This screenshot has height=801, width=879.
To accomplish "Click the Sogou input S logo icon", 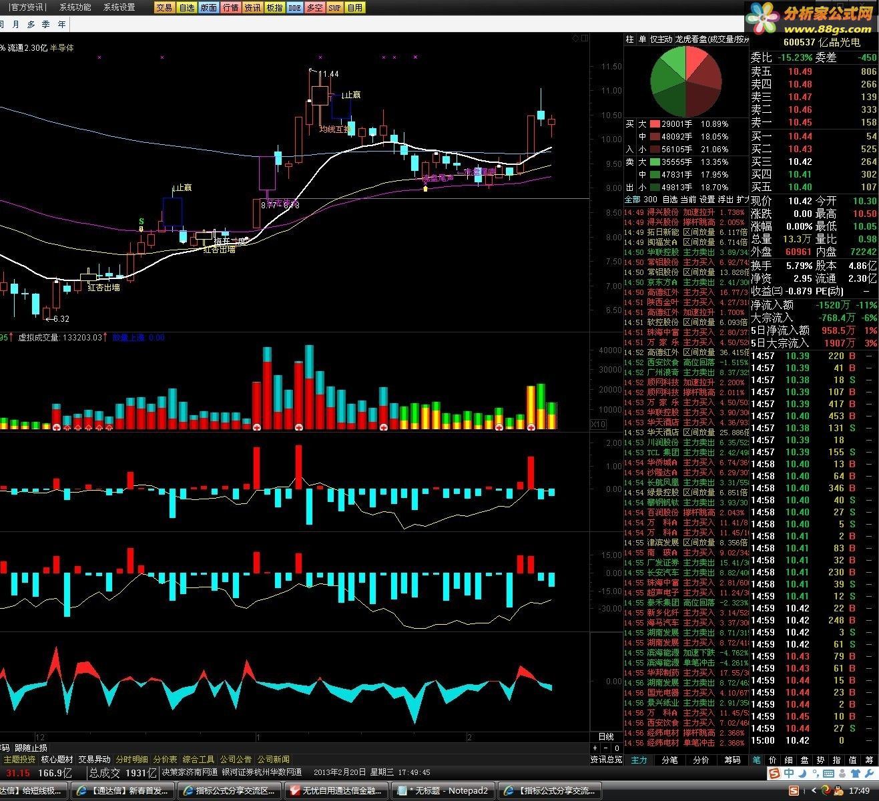I will [774, 774].
